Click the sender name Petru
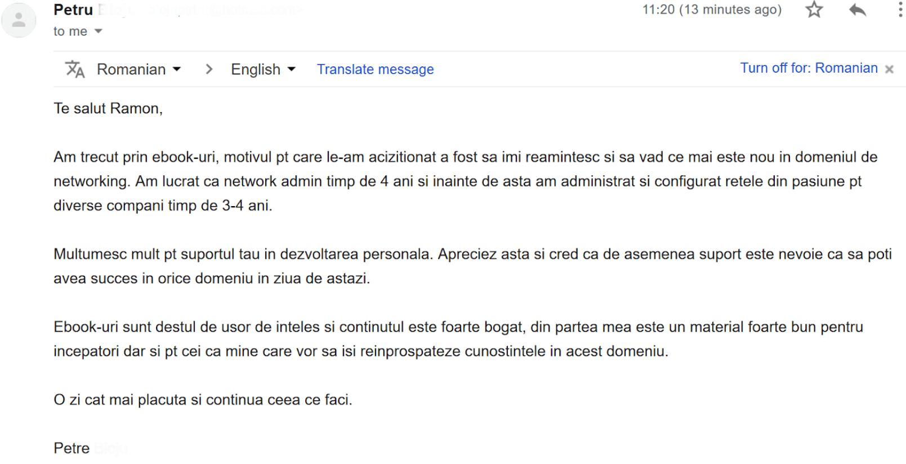 [73, 10]
